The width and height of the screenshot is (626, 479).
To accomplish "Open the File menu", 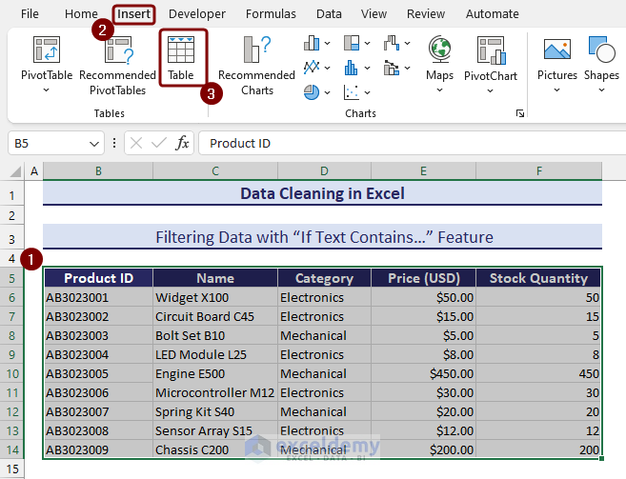I will tap(30, 14).
